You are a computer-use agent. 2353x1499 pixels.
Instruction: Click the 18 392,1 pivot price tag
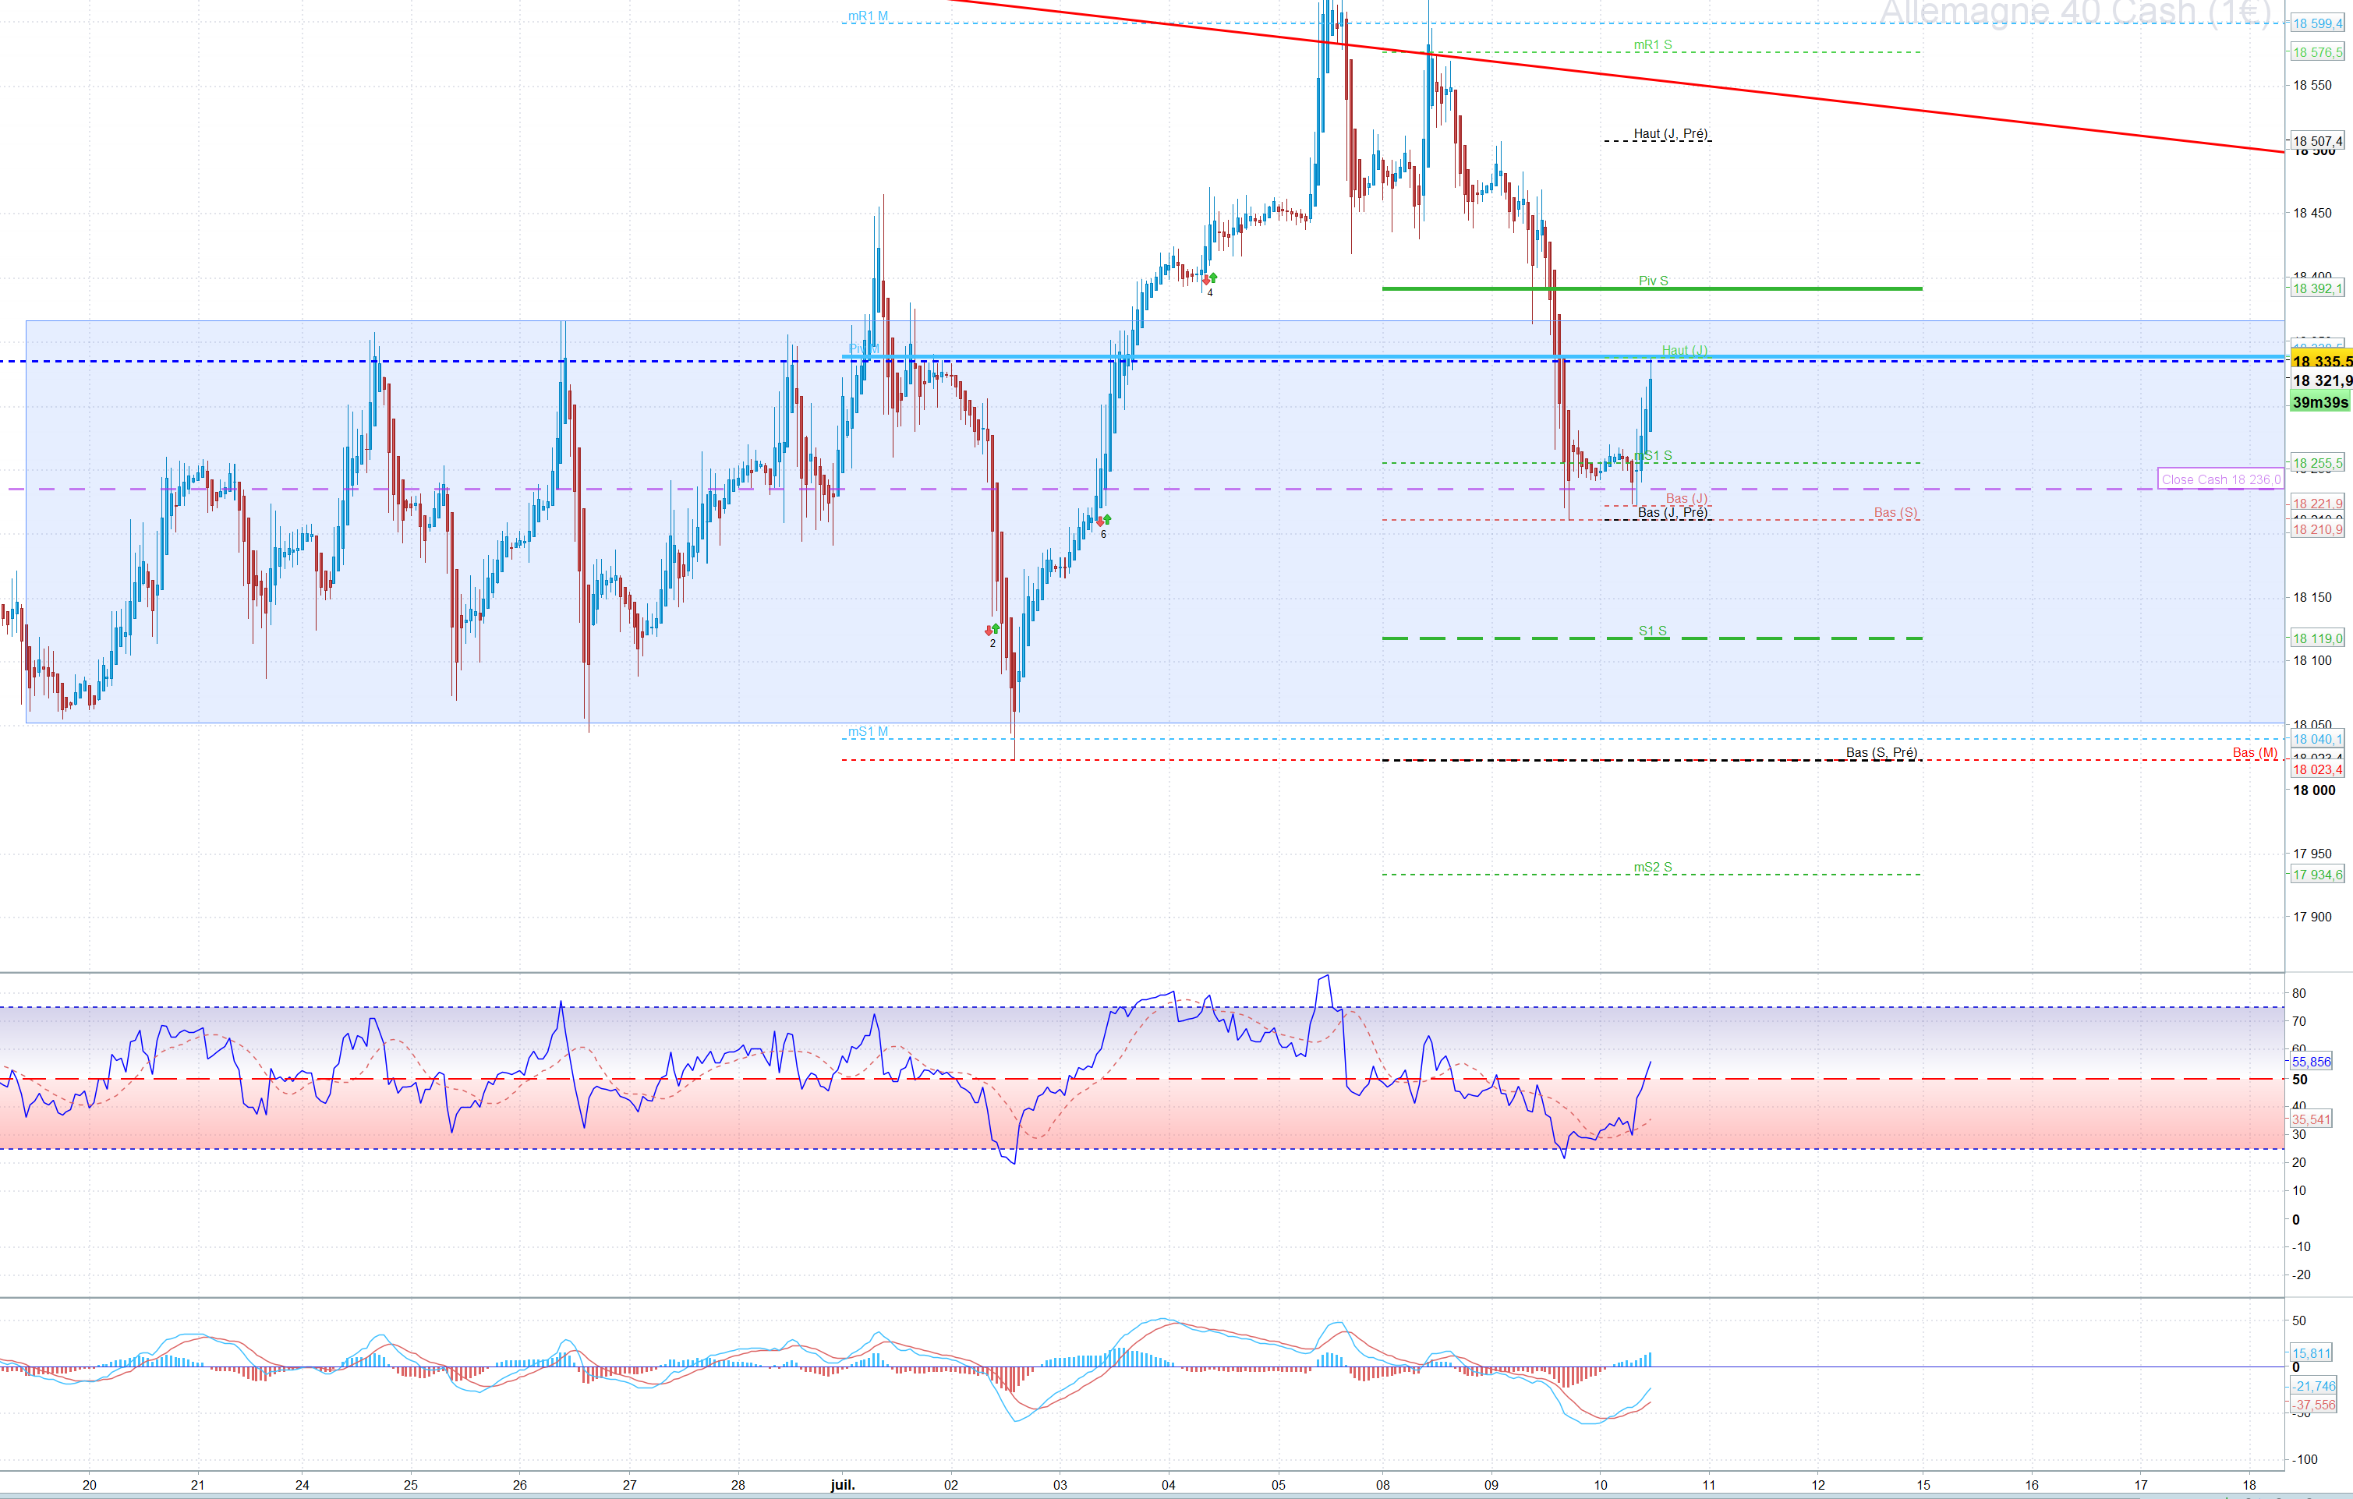coord(2317,288)
